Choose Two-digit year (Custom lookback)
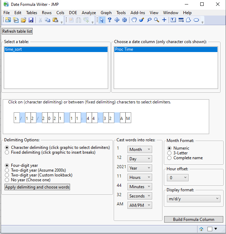 [7, 175]
